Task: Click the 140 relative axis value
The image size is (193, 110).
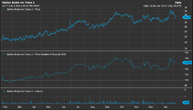Action: coord(187,58)
